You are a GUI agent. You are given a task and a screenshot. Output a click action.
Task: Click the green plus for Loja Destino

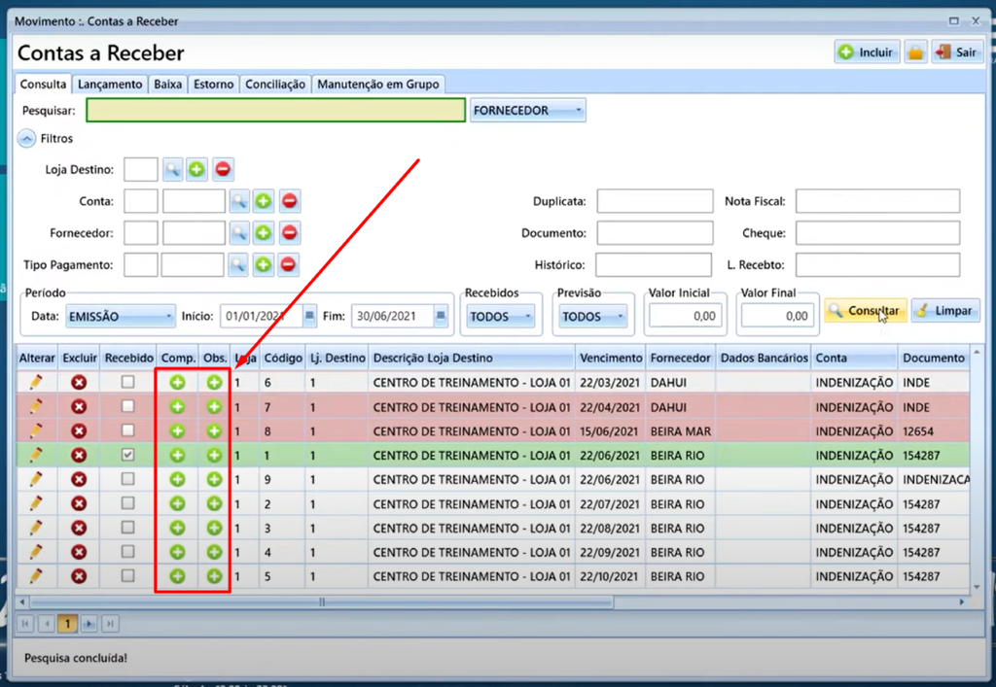[x=196, y=169]
